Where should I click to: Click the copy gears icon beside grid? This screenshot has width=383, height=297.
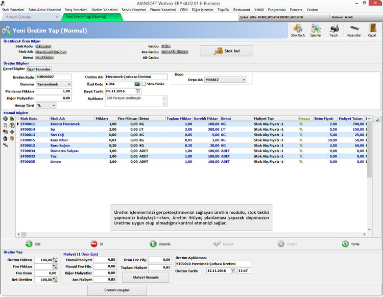click(x=12, y=125)
